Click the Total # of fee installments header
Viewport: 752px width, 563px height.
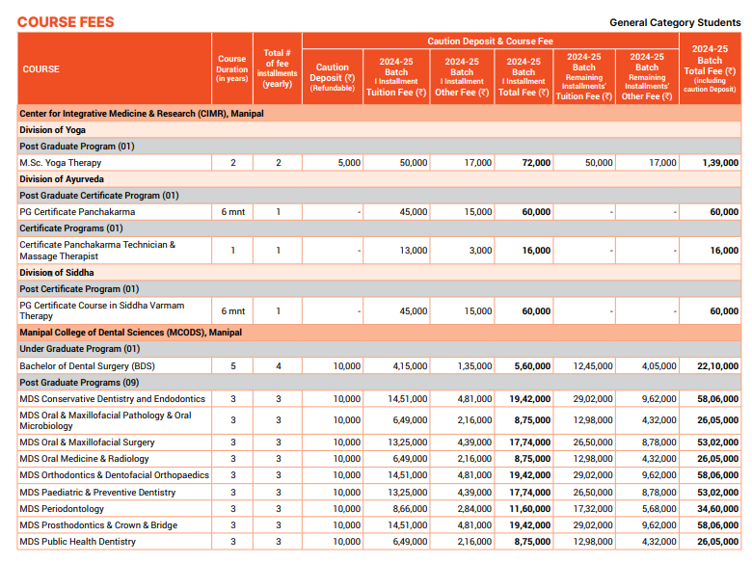pyautogui.click(x=278, y=68)
